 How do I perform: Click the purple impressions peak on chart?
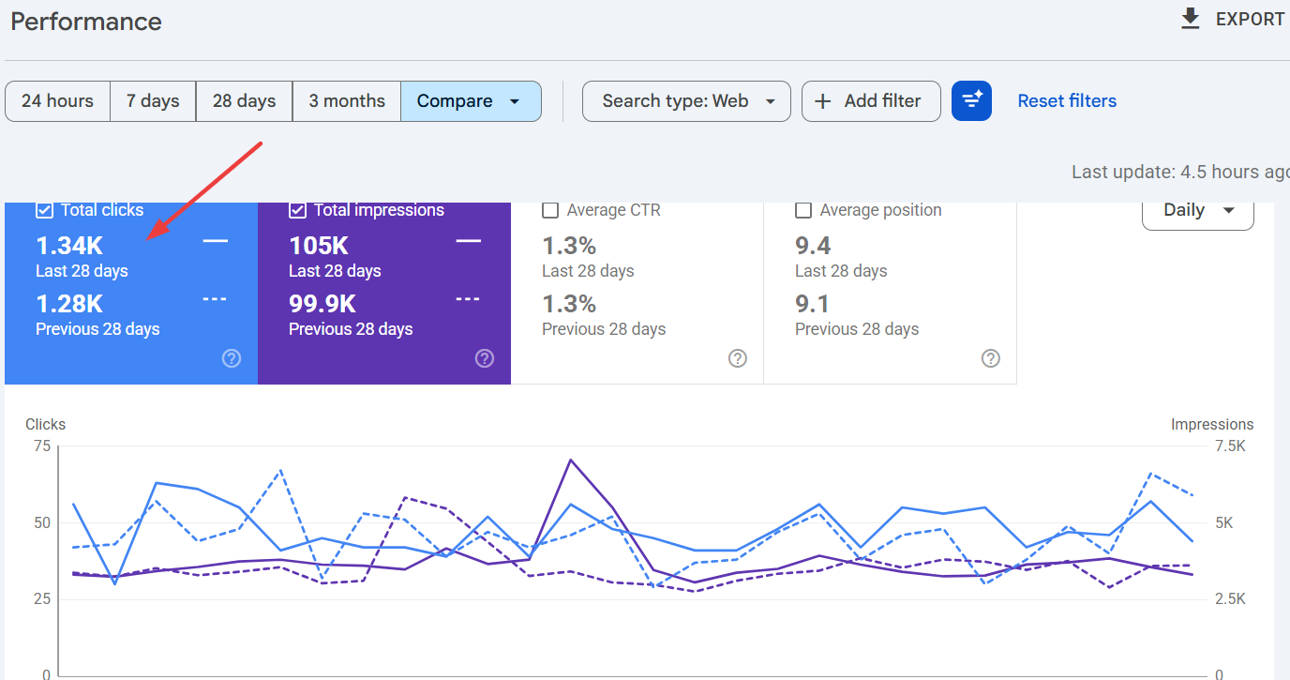570,460
